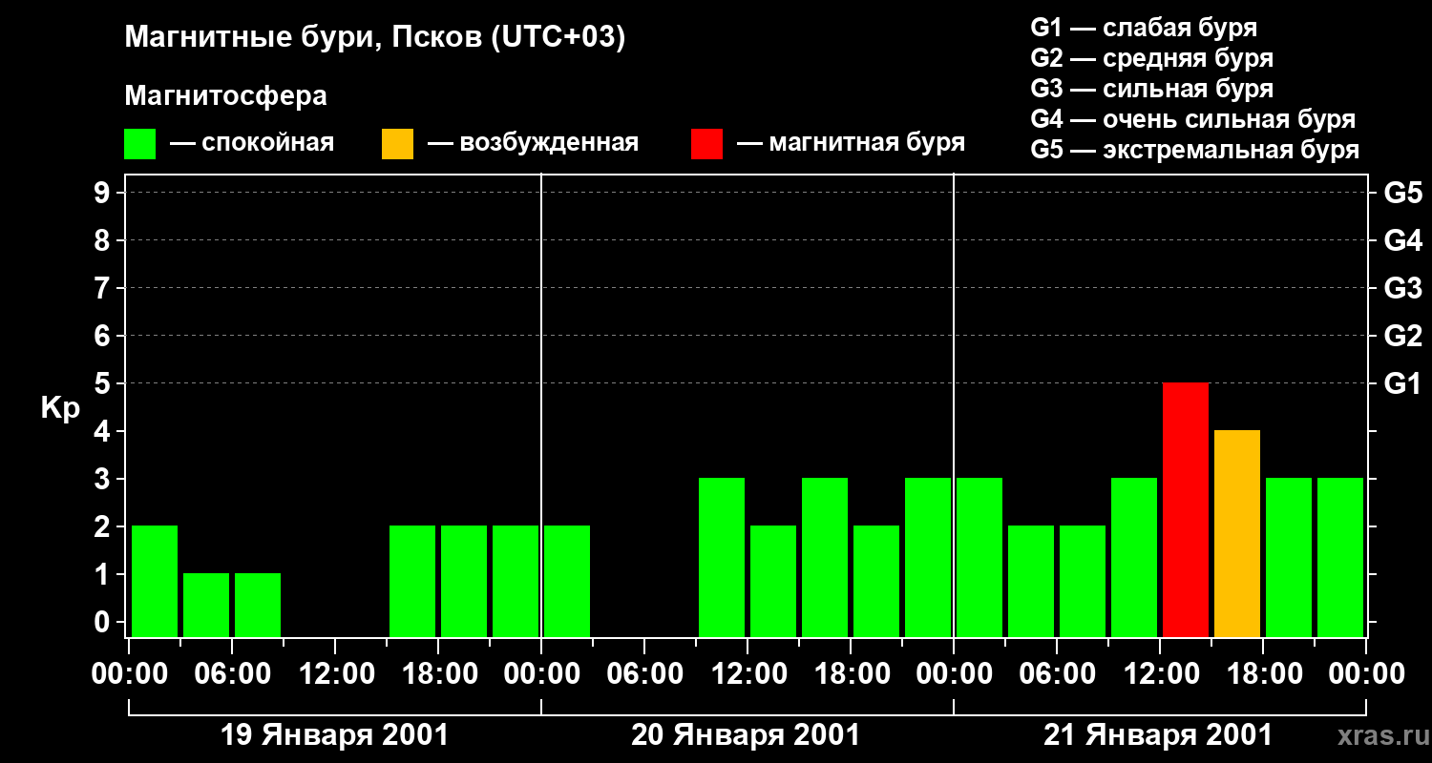Click "06:00" tick label under 21 Января
This screenshot has height=763, width=1432.
click(1058, 674)
